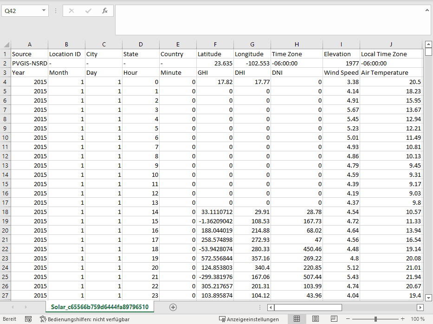Toggle Page Layout view
The width and height of the screenshot is (433, 324).
coord(315,319)
